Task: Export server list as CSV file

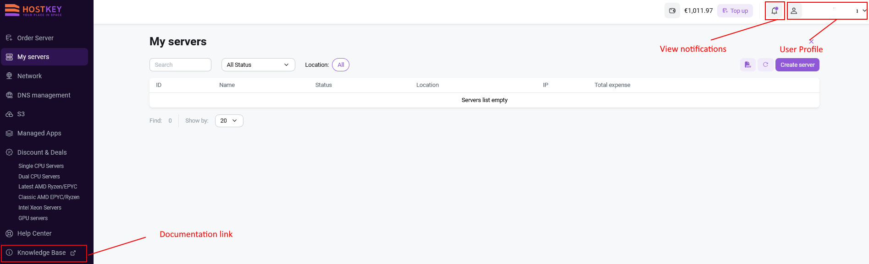Action: click(x=747, y=65)
